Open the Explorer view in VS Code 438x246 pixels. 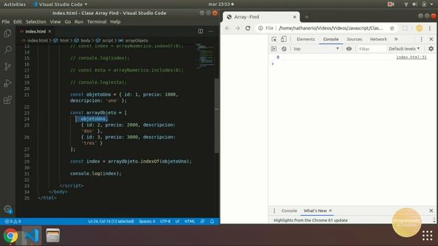[8, 33]
